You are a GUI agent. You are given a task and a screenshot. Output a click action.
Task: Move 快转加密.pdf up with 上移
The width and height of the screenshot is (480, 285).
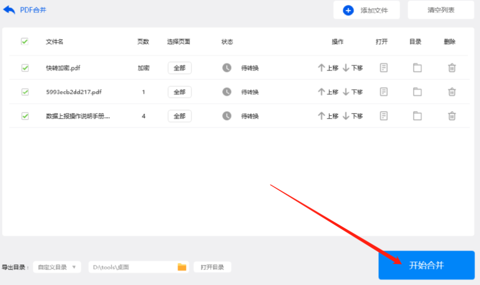coord(328,68)
